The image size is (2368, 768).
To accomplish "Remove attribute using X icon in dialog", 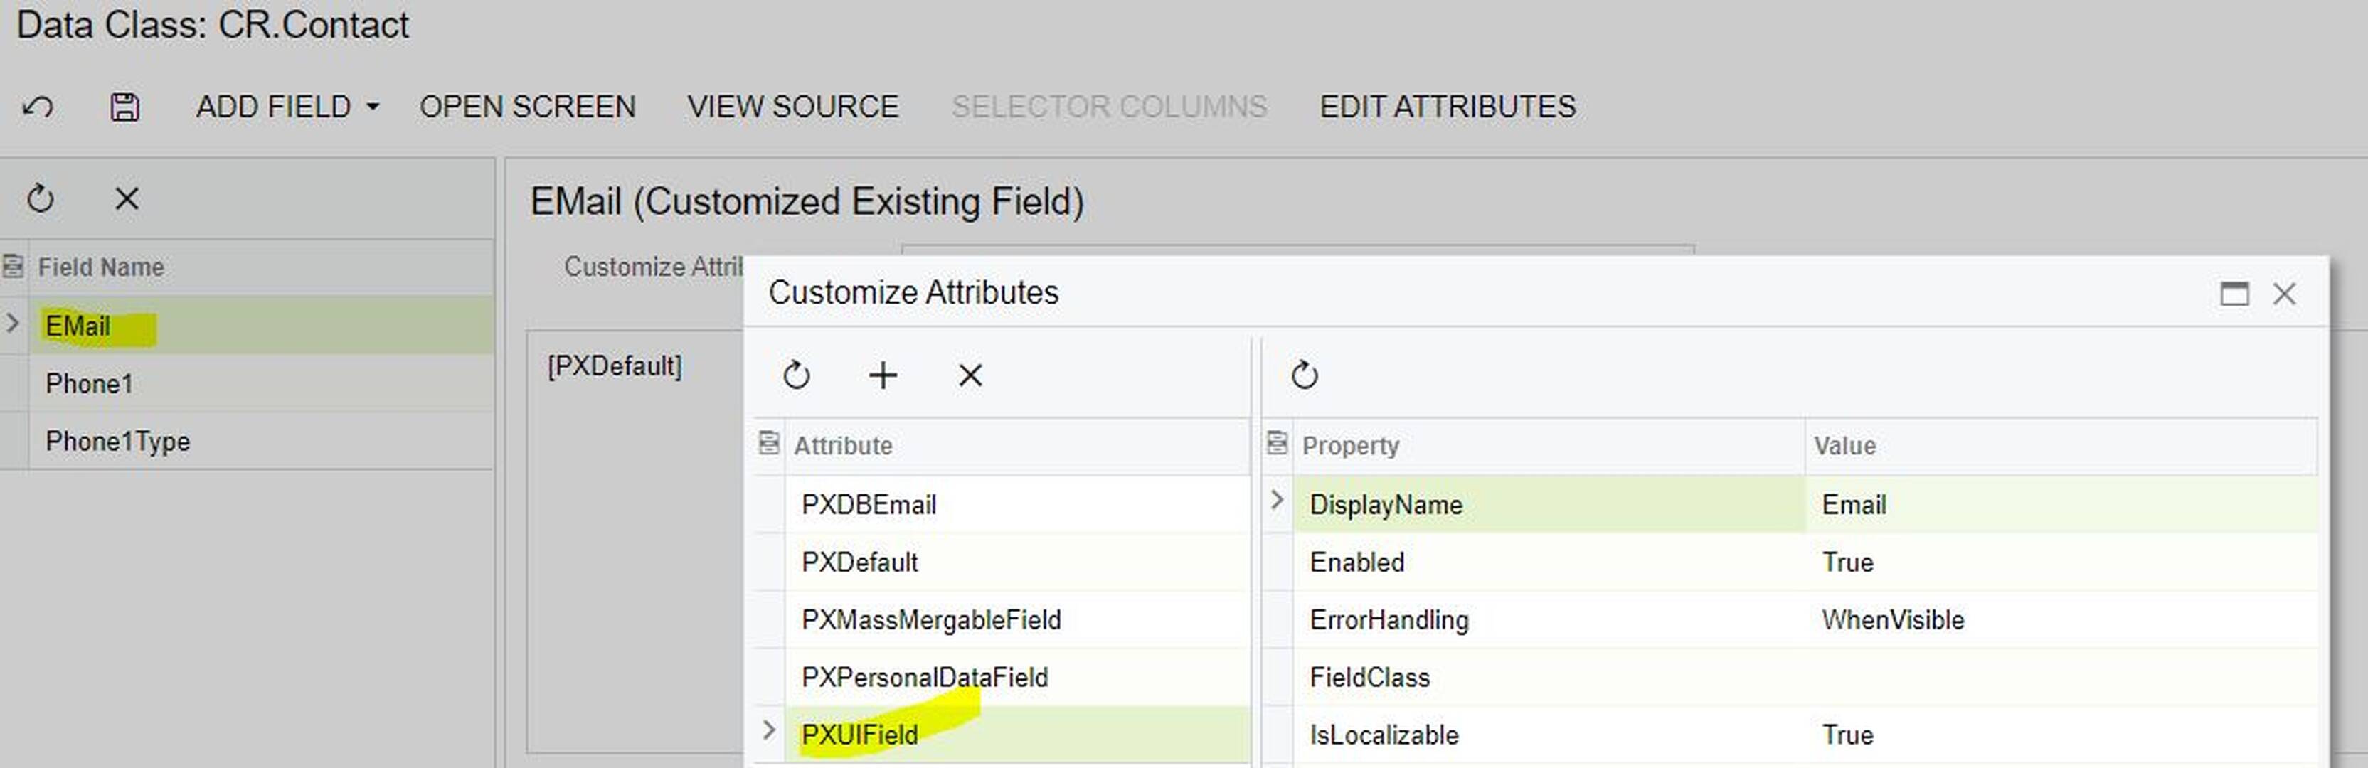I will (970, 375).
